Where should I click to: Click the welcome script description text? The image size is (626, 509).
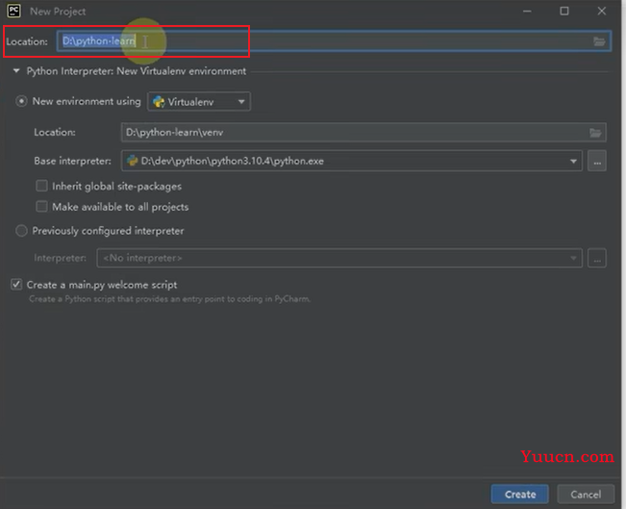[169, 299]
